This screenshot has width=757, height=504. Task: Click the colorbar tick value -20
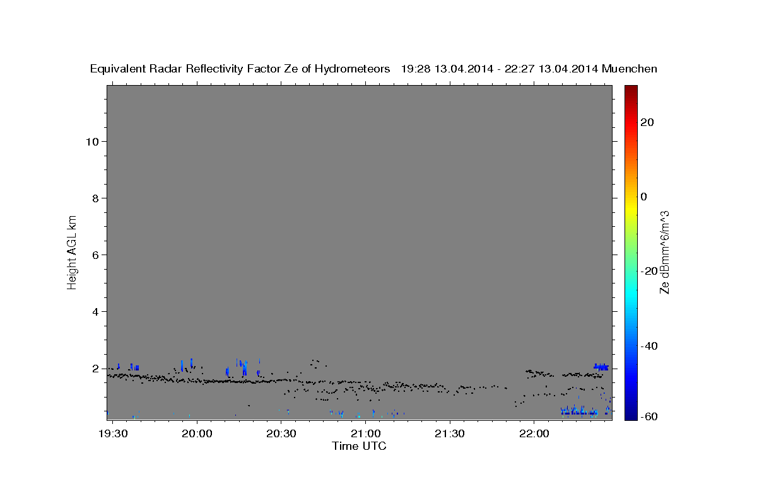(x=650, y=271)
